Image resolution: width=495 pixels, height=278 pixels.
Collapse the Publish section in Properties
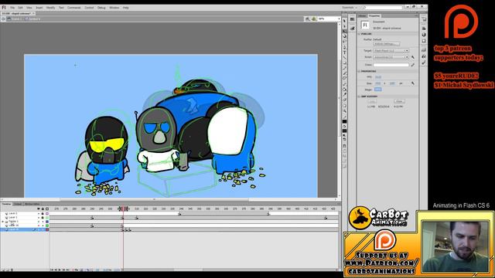[359, 34]
